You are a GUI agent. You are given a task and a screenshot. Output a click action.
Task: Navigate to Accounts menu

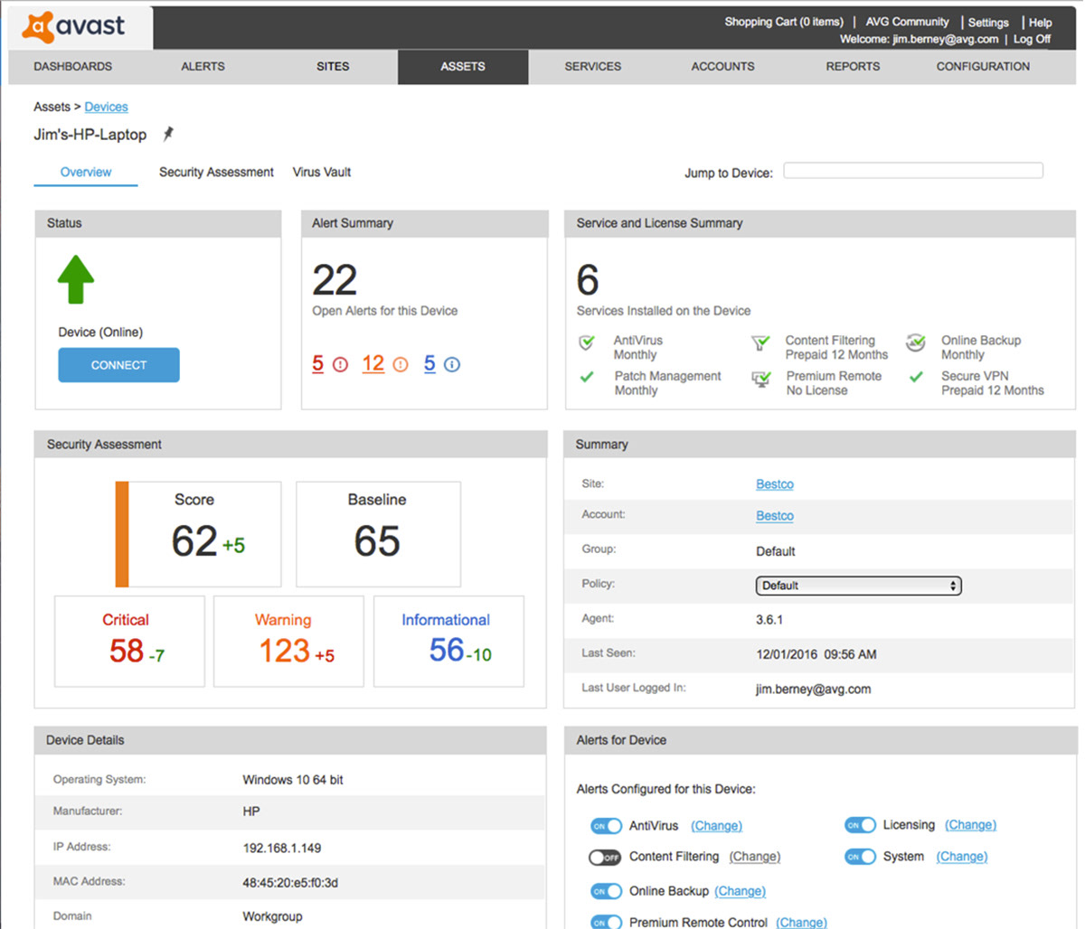[x=722, y=67]
